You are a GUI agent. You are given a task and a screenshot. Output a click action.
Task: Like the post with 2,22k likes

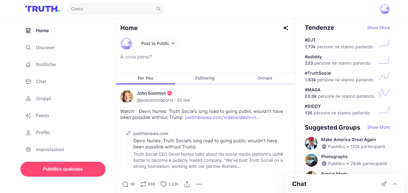(164, 184)
